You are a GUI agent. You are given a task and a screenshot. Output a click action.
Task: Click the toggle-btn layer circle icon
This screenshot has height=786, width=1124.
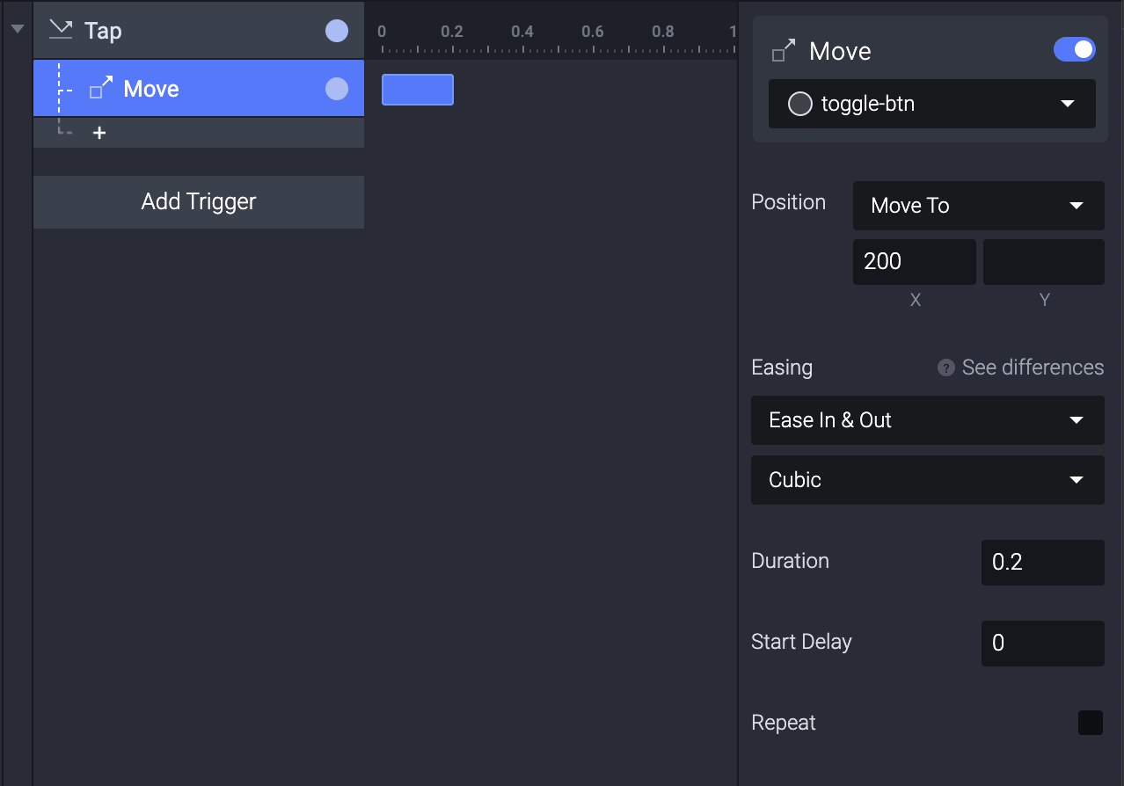(799, 104)
